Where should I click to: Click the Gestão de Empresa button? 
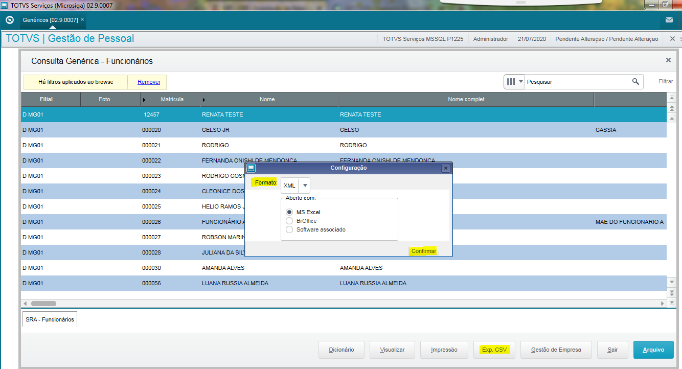tap(556, 350)
